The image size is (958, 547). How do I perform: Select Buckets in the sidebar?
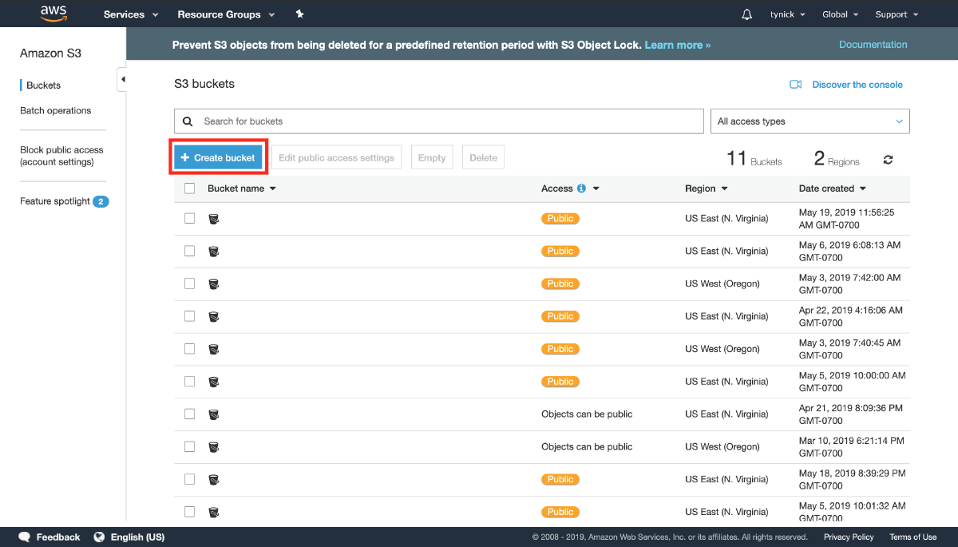[43, 85]
